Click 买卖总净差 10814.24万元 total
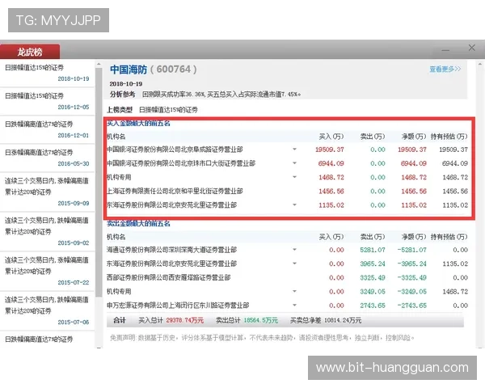The width and height of the screenshot is (485, 388). tap(326, 320)
